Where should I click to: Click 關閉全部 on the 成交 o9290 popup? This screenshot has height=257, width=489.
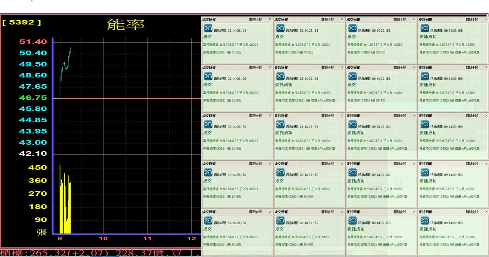[x=328, y=19]
